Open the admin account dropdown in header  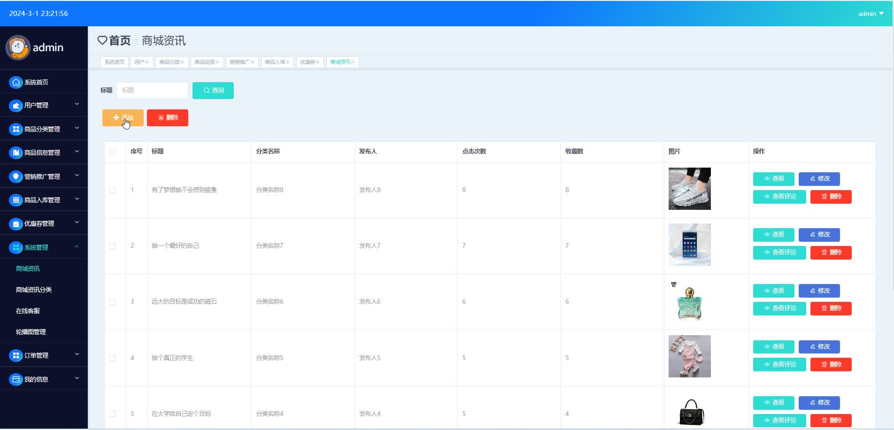point(871,14)
